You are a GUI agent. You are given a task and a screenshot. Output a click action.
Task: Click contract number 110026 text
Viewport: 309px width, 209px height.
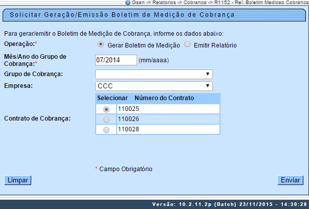click(x=128, y=119)
